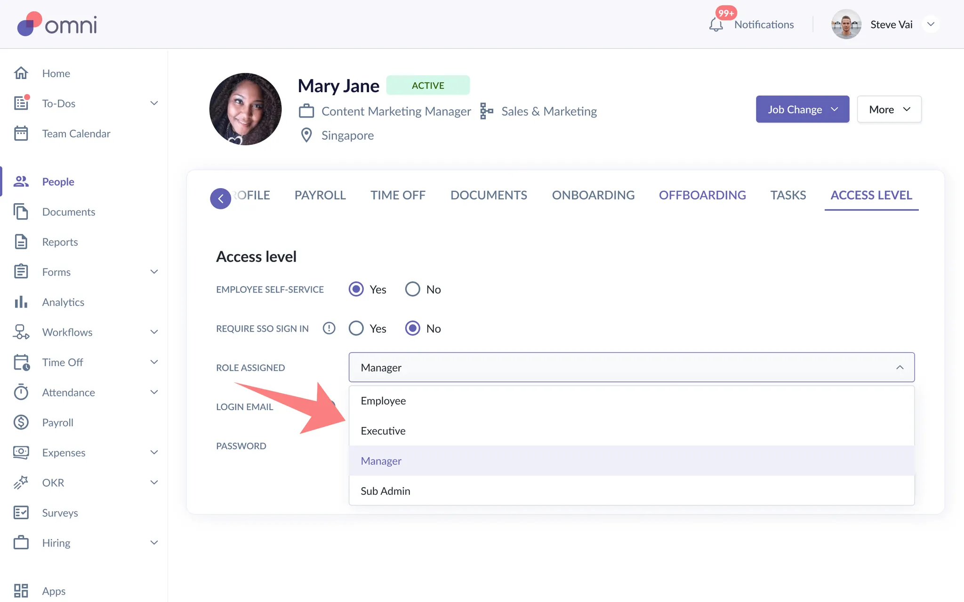This screenshot has height=602, width=964.
Task: Collapse the Role Assigned dropdown
Action: [x=900, y=367]
